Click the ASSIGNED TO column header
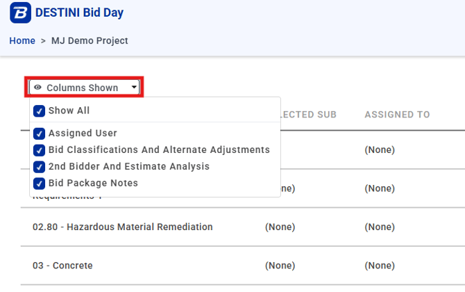Viewport: 465px width, 292px height. point(397,115)
